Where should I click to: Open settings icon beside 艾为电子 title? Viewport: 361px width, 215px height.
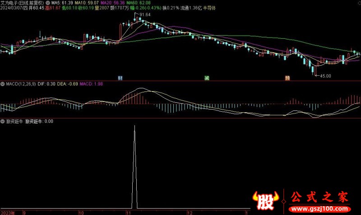pos(48,2)
